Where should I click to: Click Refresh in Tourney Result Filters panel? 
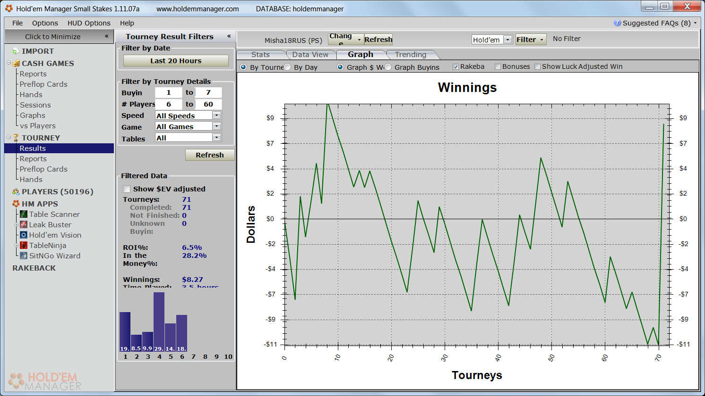click(210, 155)
